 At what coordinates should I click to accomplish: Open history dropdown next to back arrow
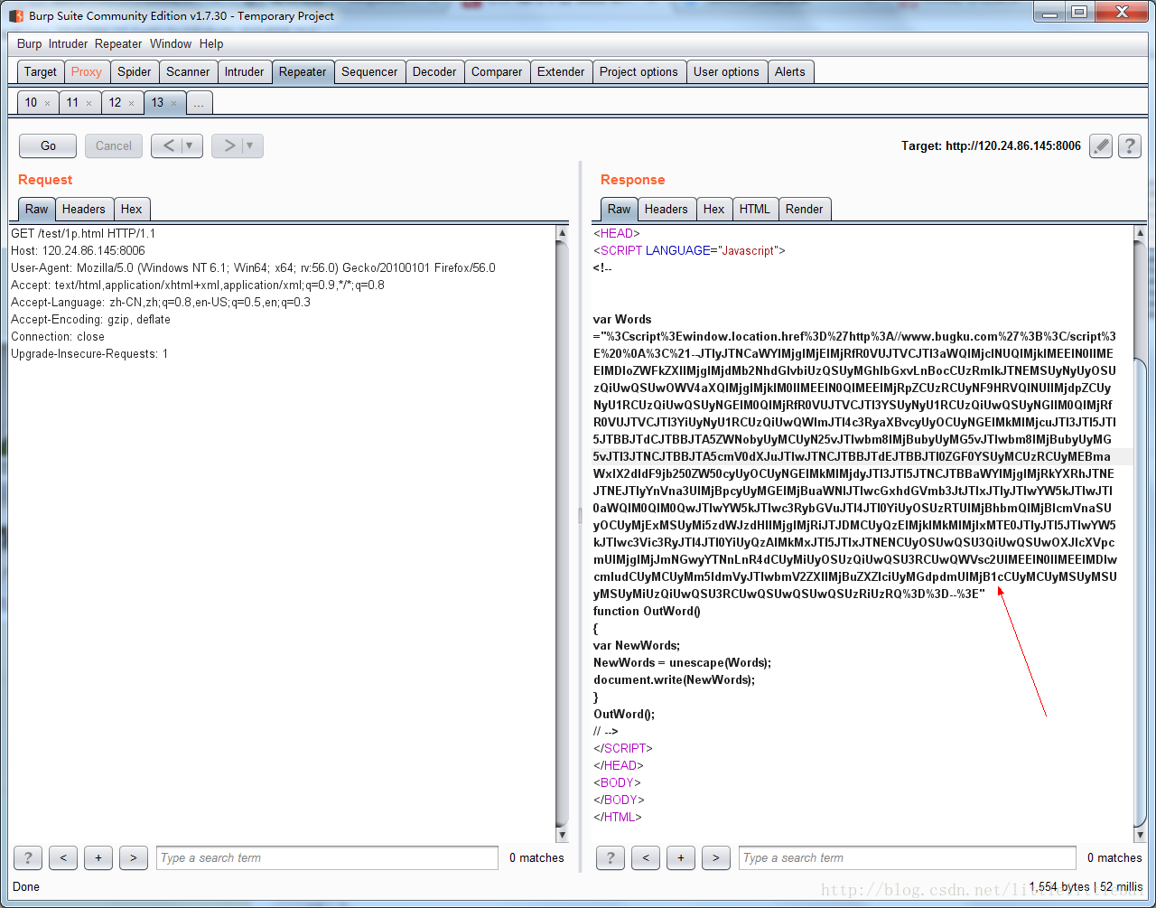[191, 145]
